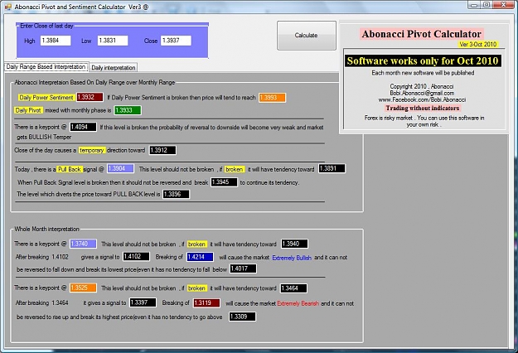Click the signal value 1.3397
The height and width of the screenshot is (353, 518).
point(143,302)
